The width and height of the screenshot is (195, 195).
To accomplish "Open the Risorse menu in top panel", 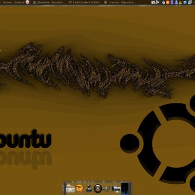I will 7,2.
